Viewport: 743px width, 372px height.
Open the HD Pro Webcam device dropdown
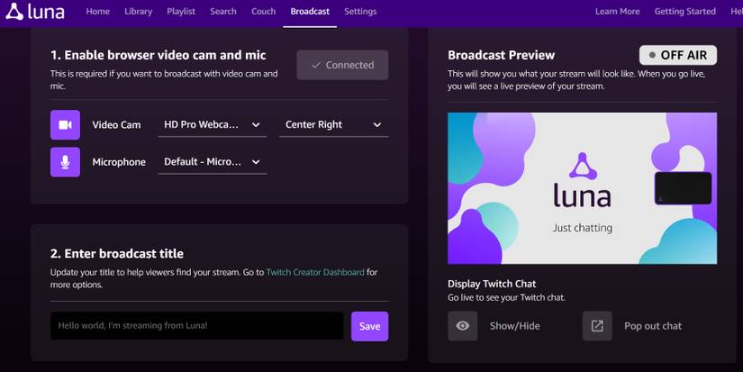[x=213, y=124]
